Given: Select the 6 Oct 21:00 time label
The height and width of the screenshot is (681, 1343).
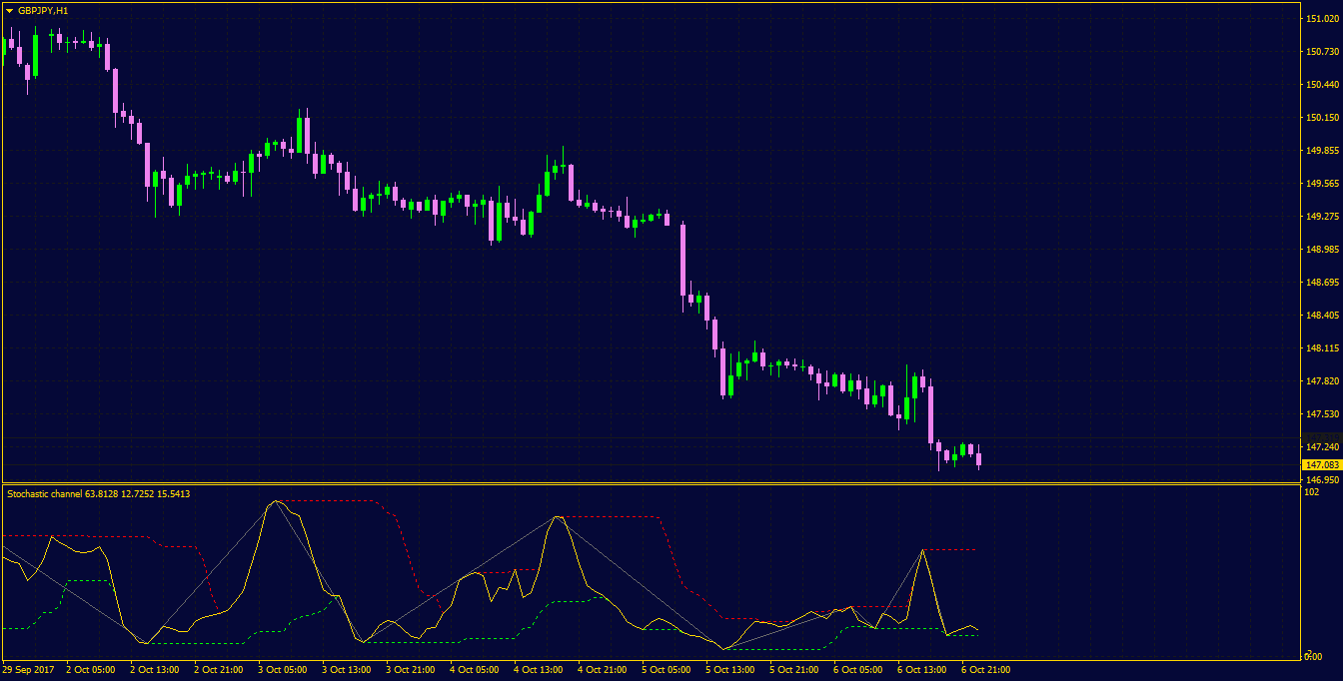Looking at the screenshot, I should coord(987,669).
